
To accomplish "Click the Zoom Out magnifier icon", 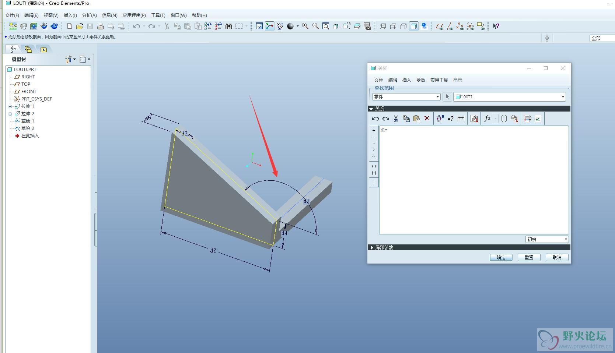I will [x=315, y=26].
